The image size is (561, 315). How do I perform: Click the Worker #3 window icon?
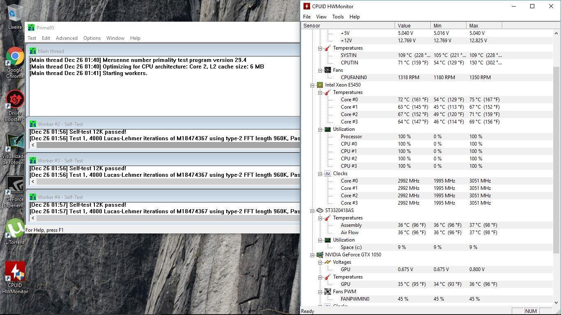point(32,160)
